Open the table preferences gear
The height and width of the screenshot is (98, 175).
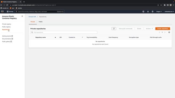point(169,32)
